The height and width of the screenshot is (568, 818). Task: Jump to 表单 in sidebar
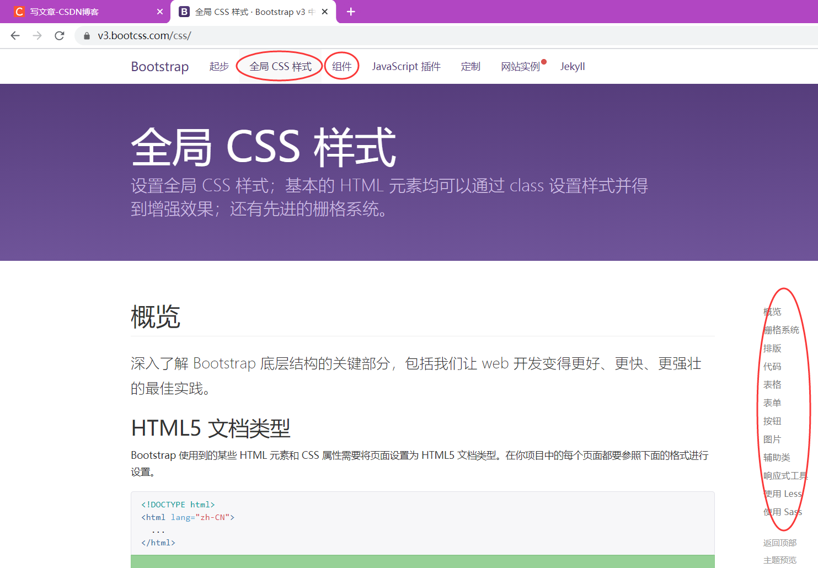(x=772, y=403)
